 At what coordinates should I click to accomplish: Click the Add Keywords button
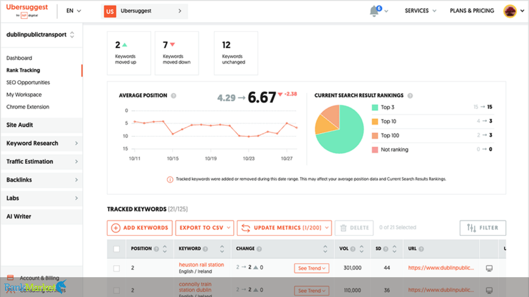click(140, 228)
